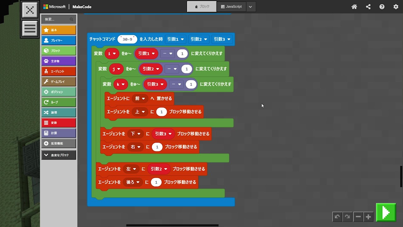Screen dimensions: 403x227
Task: Open the Share project icon
Action: coord(368,7)
